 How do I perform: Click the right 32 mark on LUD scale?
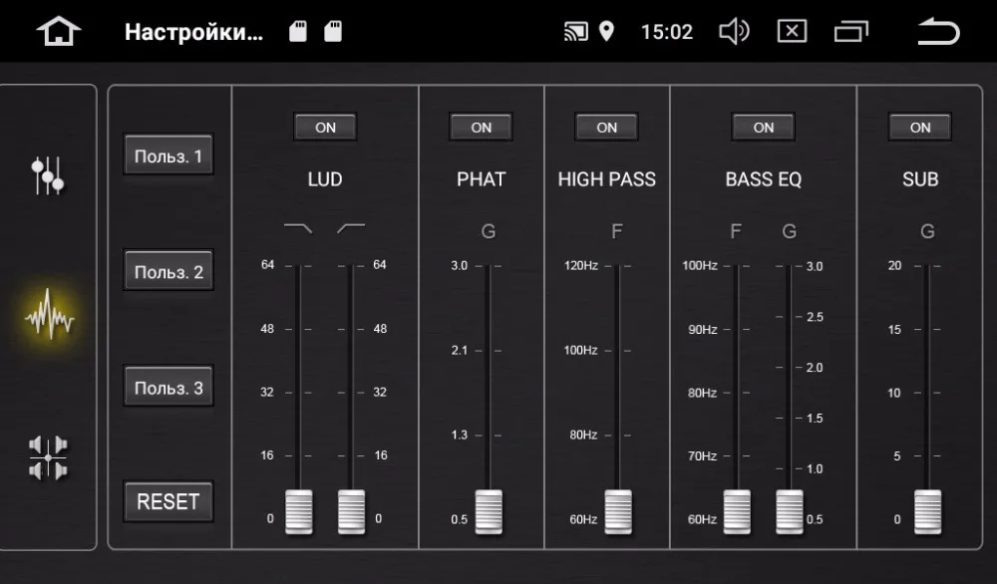pyautogui.click(x=380, y=392)
